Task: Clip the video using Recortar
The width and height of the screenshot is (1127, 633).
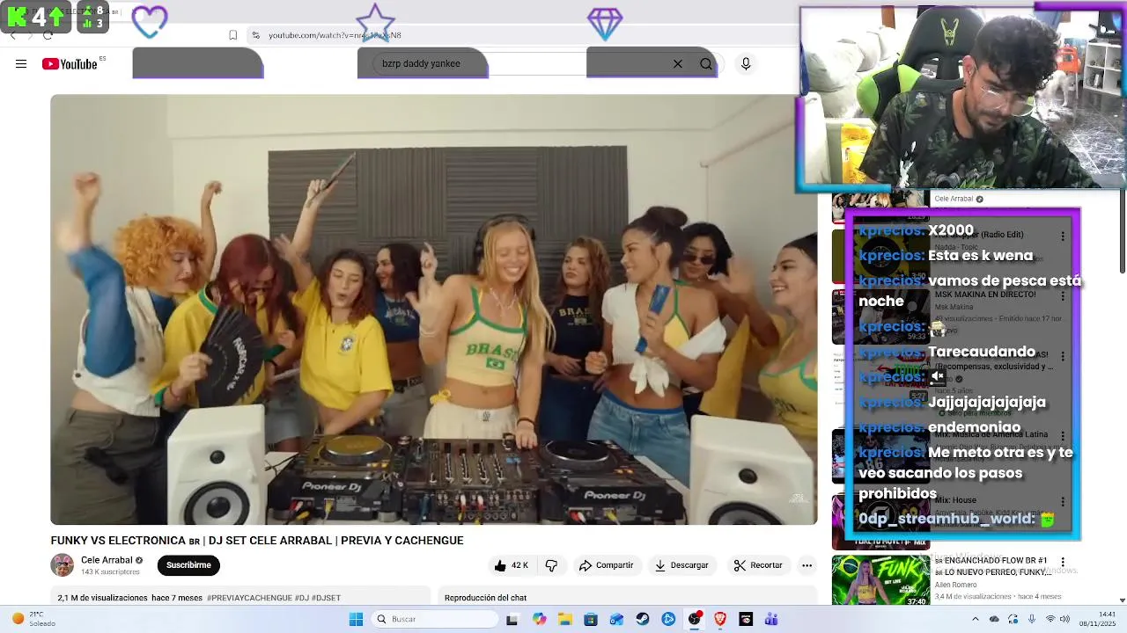Action: pos(758,565)
